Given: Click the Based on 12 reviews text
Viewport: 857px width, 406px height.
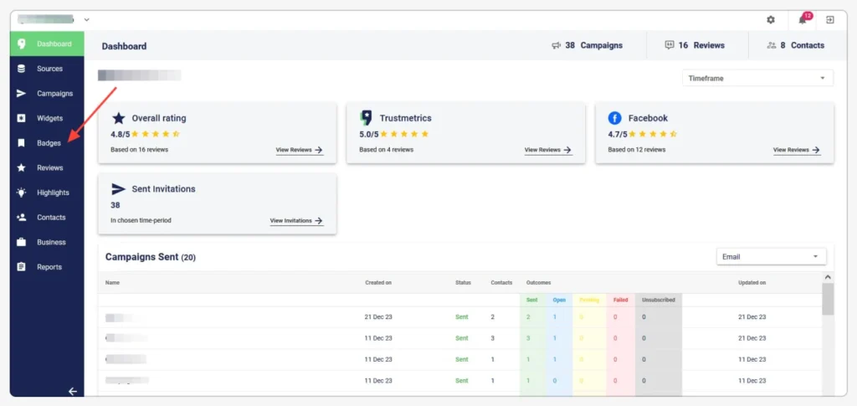Looking at the screenshot, I should pyautogui.click(x=637, y=150).
